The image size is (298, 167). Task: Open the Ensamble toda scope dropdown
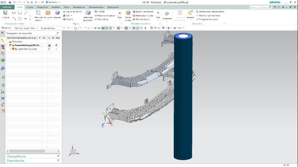[x=53, y=28]
